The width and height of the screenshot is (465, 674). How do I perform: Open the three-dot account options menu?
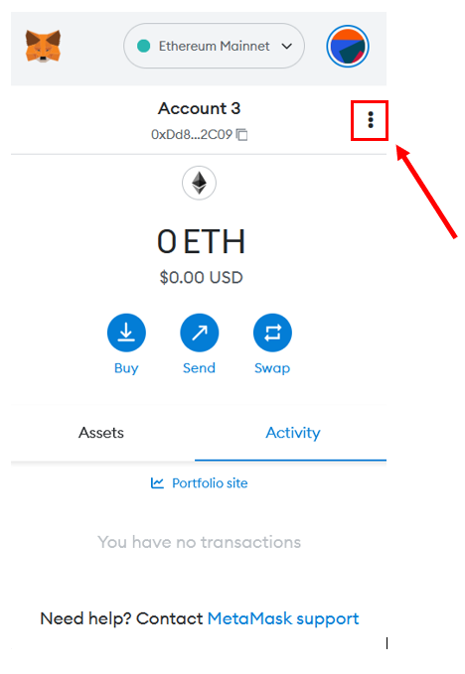point(371,120)
